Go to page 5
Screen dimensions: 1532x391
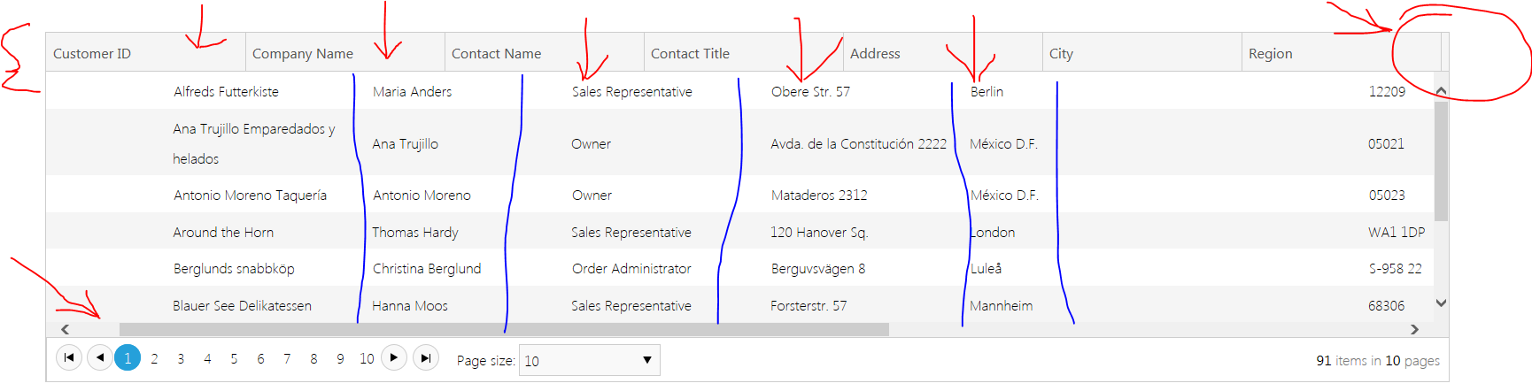(x=234, y=359)
